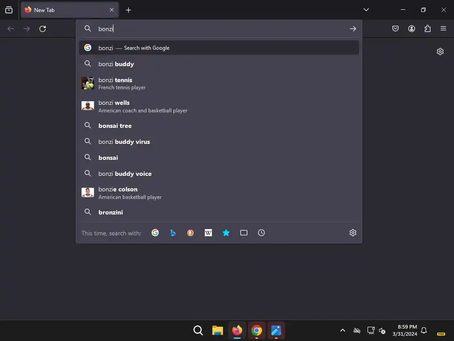Open the Firefox account icon
The width and height of the screenshot is (454, 341).
pos(411,28)
